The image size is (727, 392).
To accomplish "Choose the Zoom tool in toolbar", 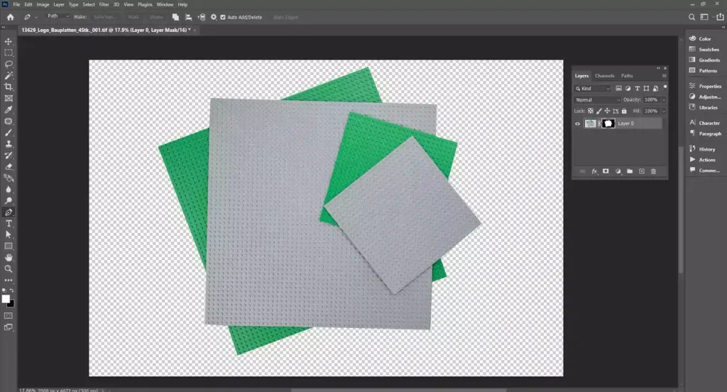I will (x=9, y=268).
